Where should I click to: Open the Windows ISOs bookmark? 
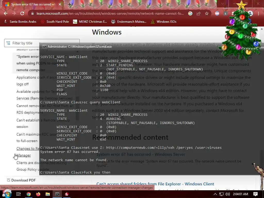(163, 22)
